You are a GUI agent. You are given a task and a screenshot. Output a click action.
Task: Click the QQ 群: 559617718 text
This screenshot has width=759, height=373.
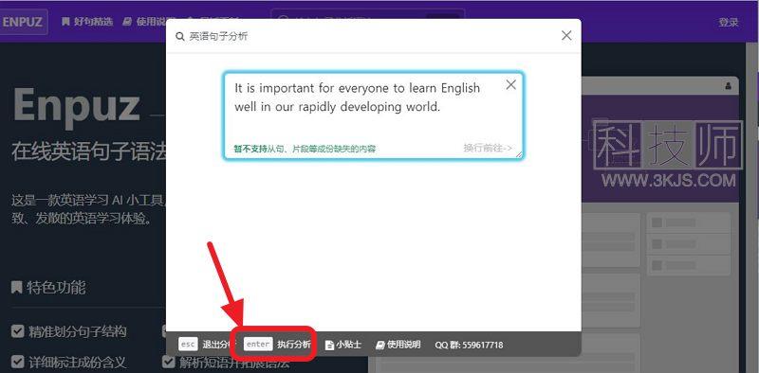point(469,345)
